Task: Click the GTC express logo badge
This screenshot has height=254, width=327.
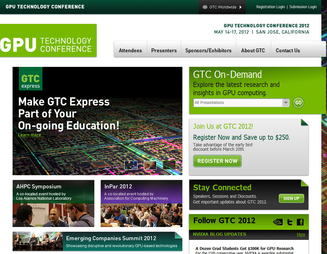Action: pyautogui.click(x=31, y=79)
